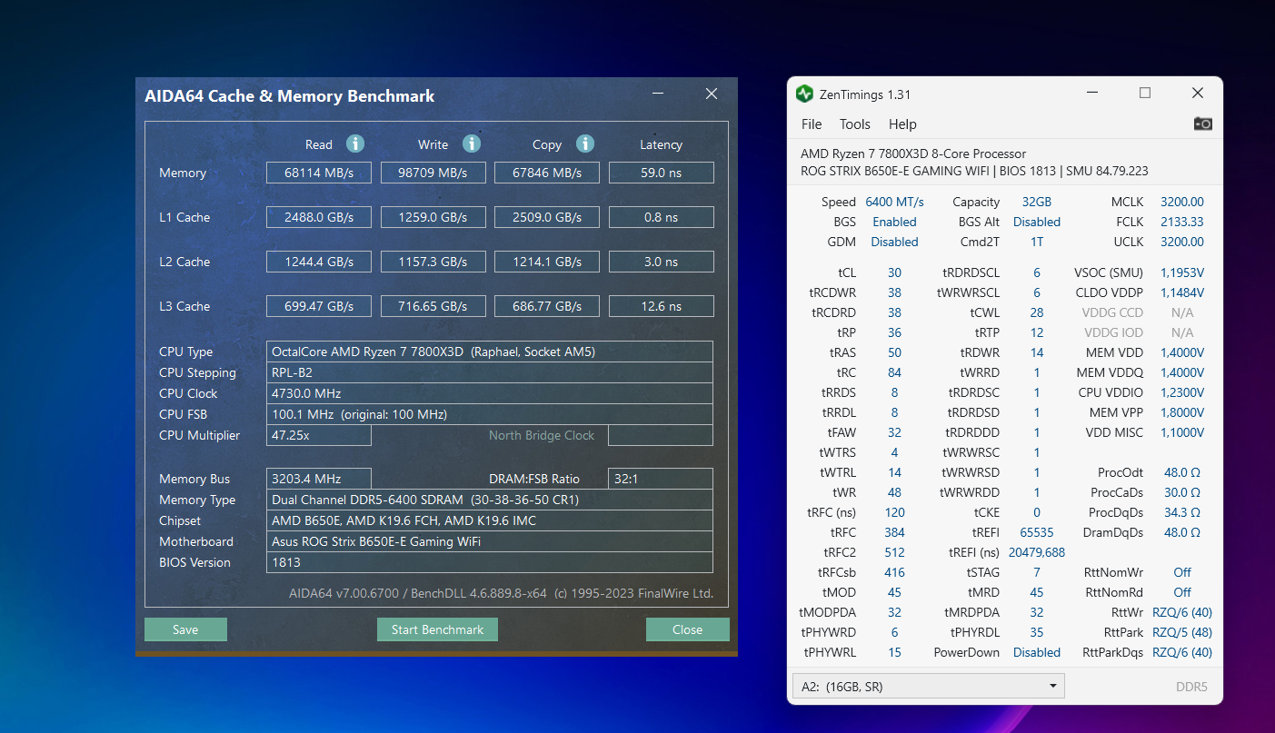This screenshot has width=1275, height=733.
Task: Click the BGS value Enabled
Action: (x=894, y=222)
